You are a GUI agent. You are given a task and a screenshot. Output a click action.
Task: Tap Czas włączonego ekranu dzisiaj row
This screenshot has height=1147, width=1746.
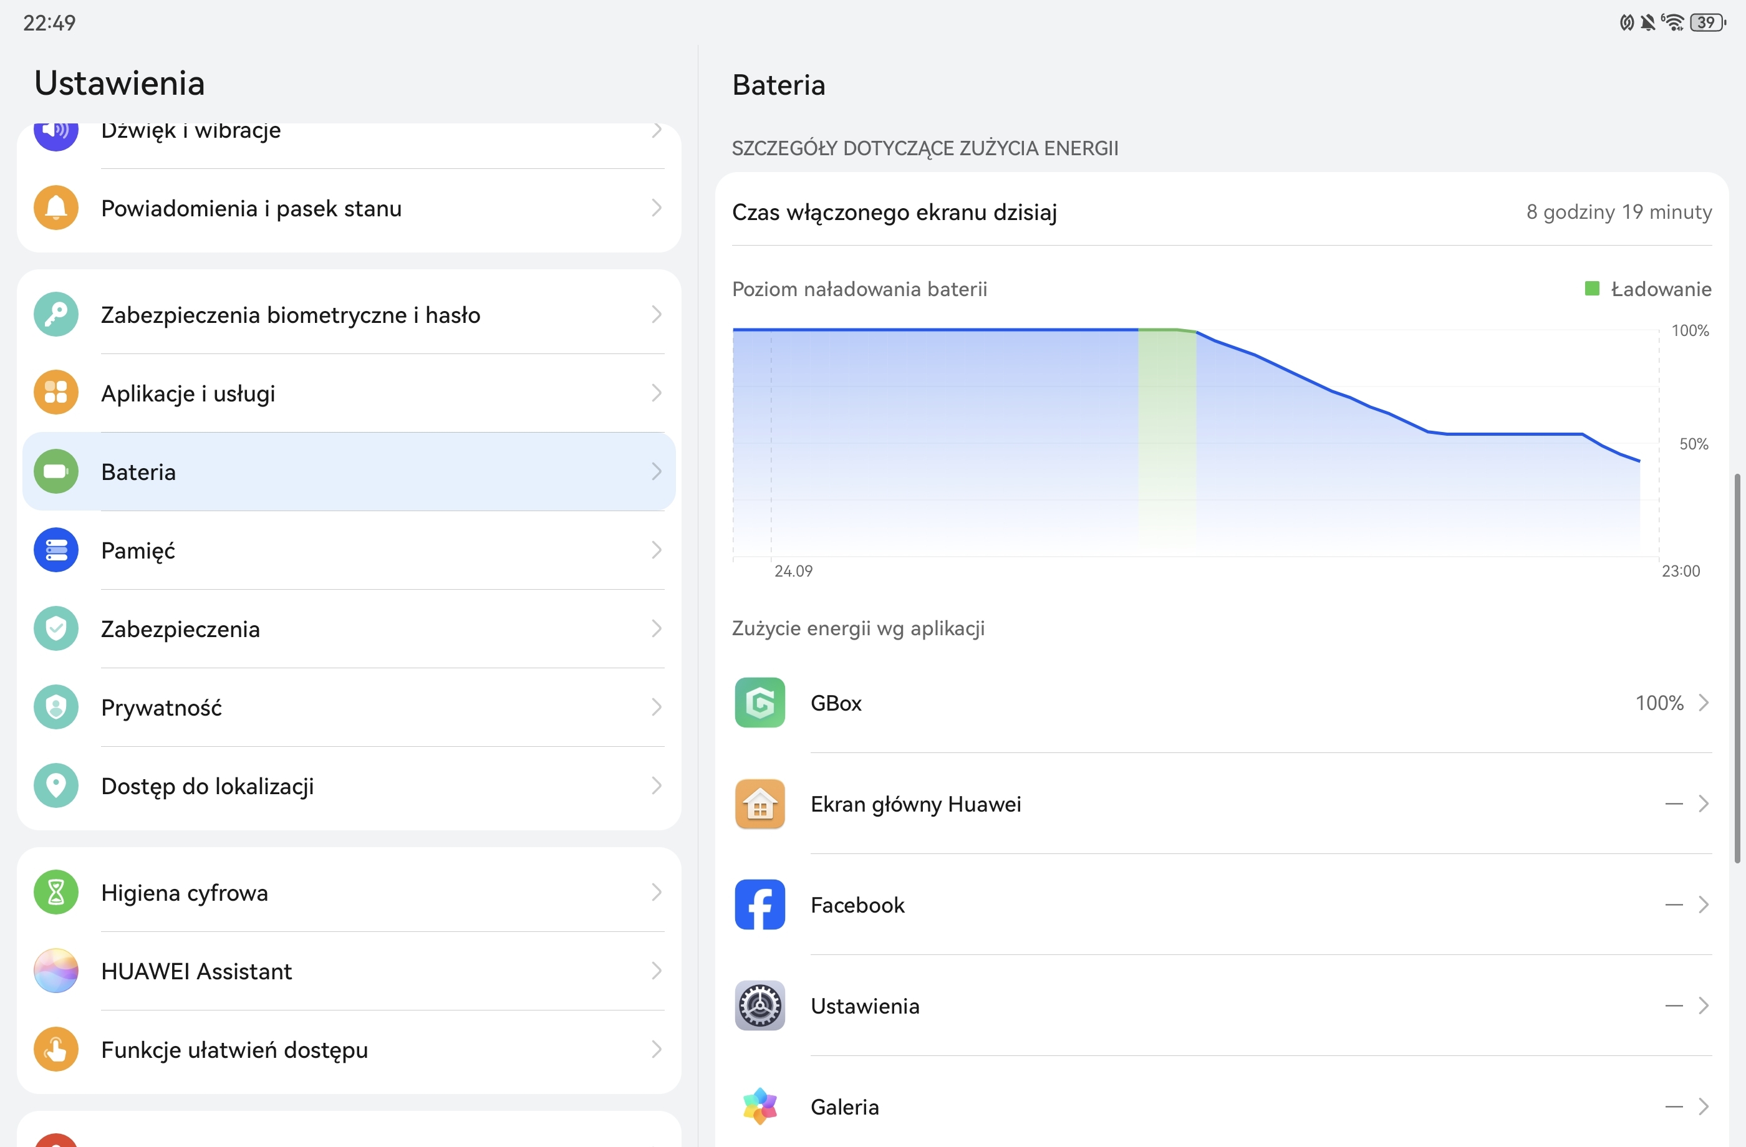point(1222,212)
